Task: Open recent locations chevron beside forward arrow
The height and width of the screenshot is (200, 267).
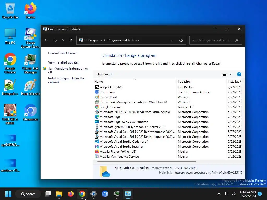Action: (x=63, y=40)
